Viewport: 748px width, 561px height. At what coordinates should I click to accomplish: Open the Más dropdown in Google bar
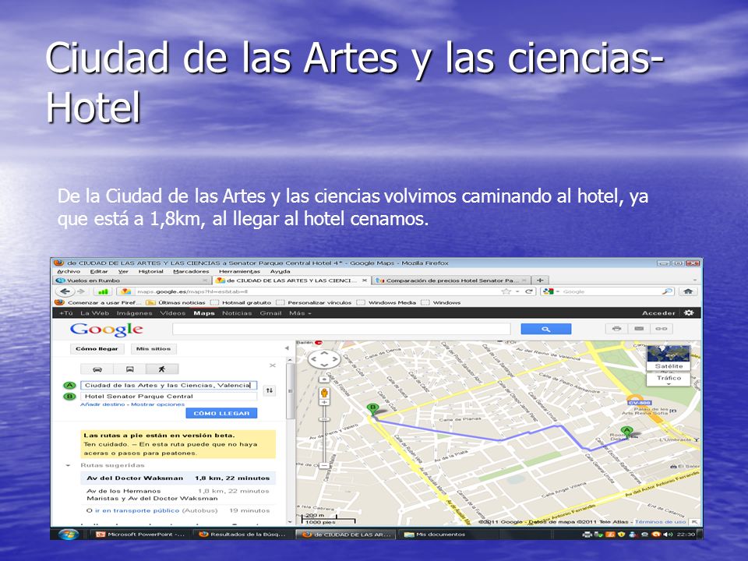pos(300,313)
